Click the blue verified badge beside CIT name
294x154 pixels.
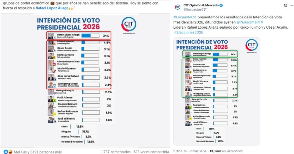point(221,6)
